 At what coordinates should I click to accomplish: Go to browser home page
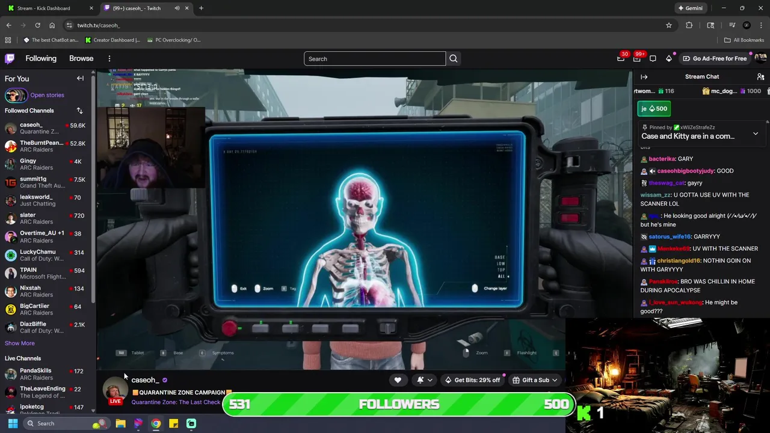coord(52,25)
